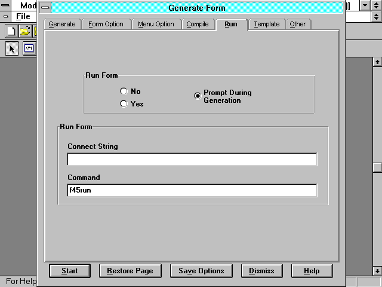This screenshot has width=382, height=287.
Task: Open the main application window control menu
Action: pyautogui.click(x=5, y=5)
